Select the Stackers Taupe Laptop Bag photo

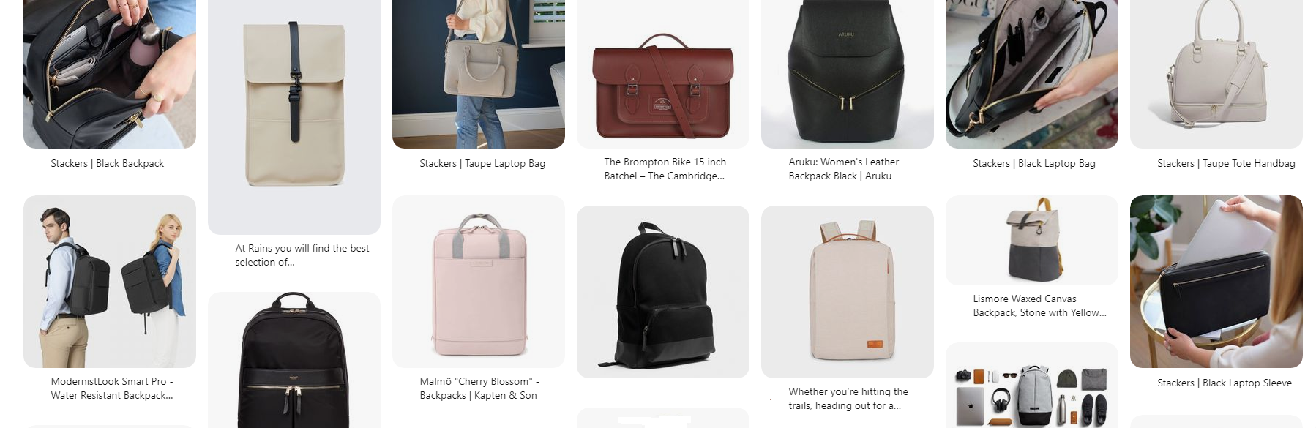[x=479, y=74]
